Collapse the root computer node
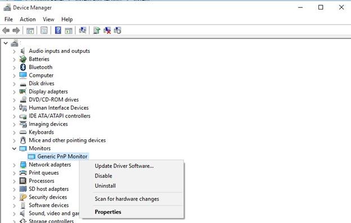Viewport: 351px width, 223px height. pyautogui.click(x=6, y=43)
